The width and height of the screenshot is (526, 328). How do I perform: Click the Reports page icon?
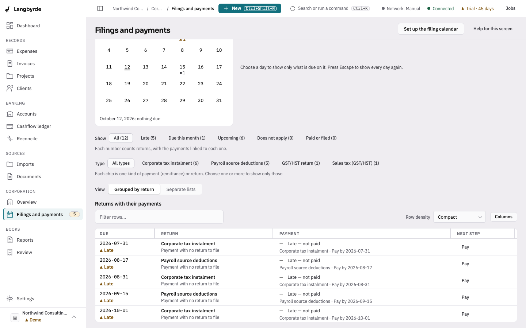click(10, 240)
